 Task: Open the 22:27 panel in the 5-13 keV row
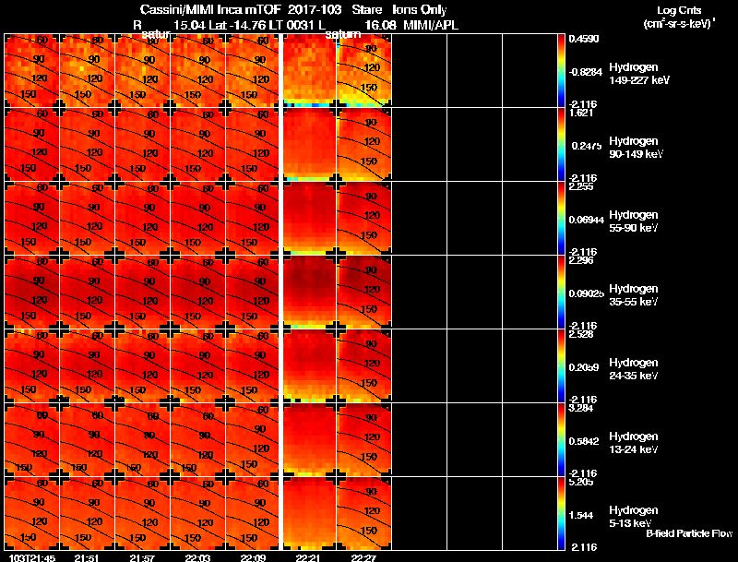tap(363, 513)
